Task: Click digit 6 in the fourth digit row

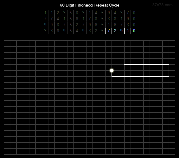Action: 58,31
